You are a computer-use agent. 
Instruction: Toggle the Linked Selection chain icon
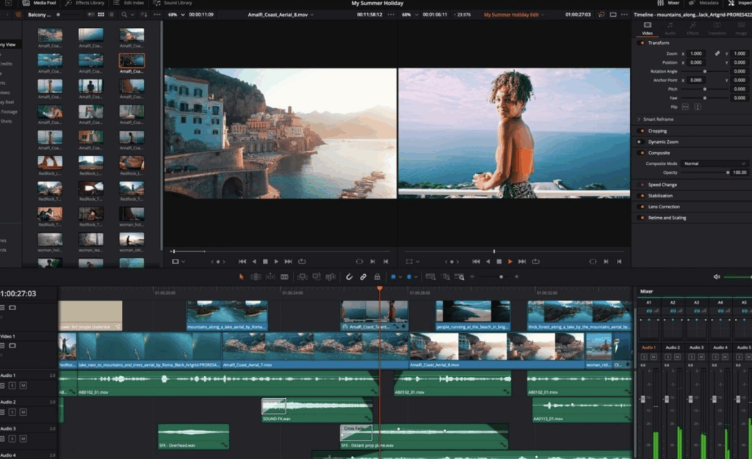[363, 276]
